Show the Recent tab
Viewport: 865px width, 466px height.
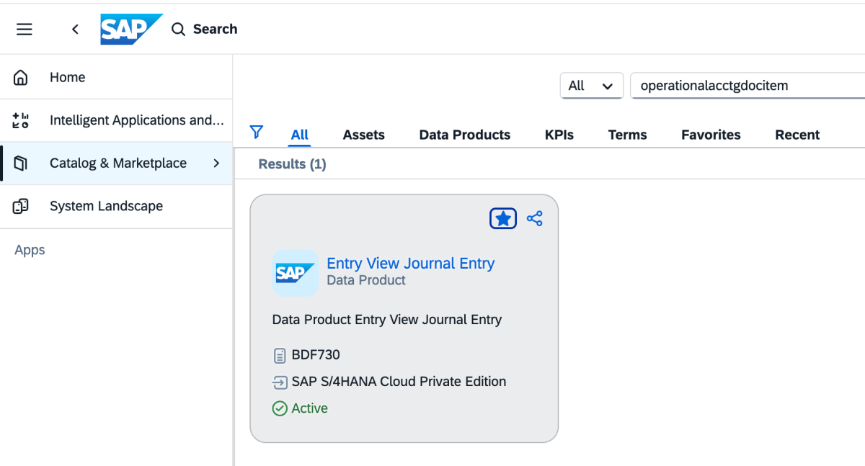click(x=797, y=135)
